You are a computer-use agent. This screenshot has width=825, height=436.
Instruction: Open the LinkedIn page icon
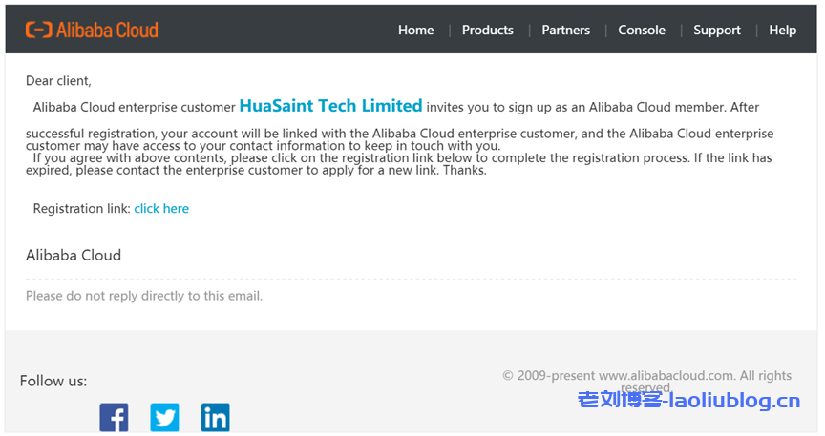(x=215, y=417)
